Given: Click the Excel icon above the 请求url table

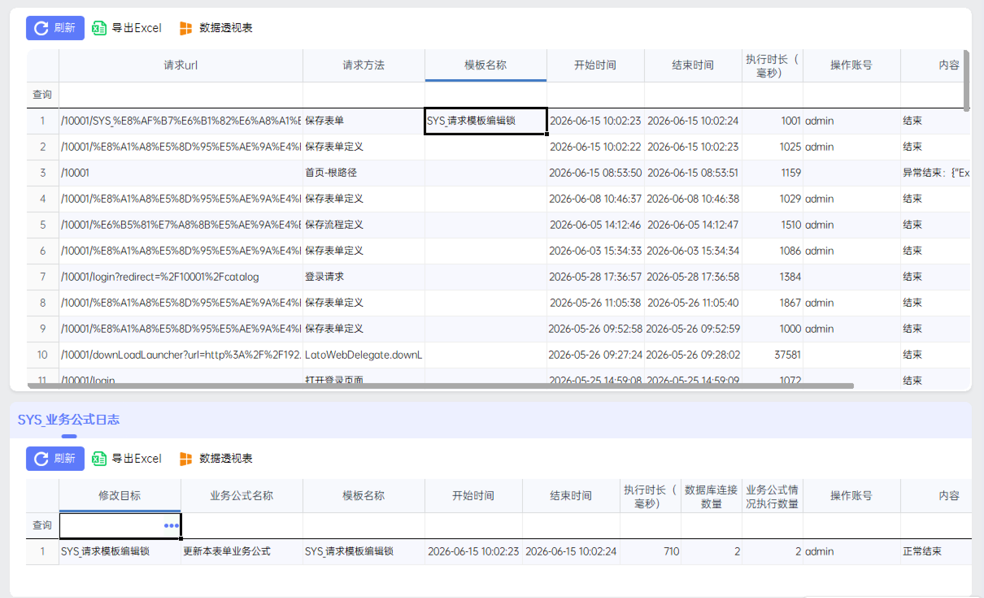Looking at the screenshot, I should [x=99, y=28].
